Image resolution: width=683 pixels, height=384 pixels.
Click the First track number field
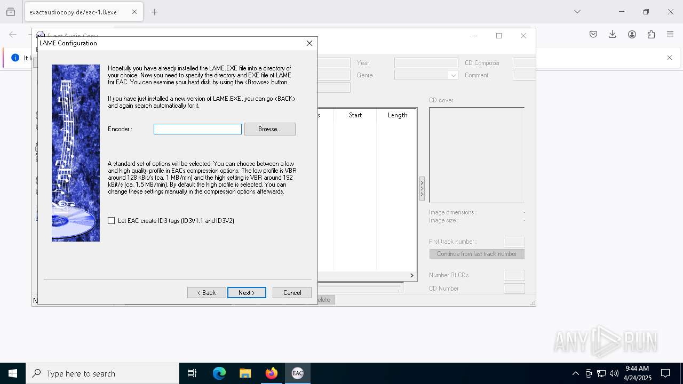[514, 242]
